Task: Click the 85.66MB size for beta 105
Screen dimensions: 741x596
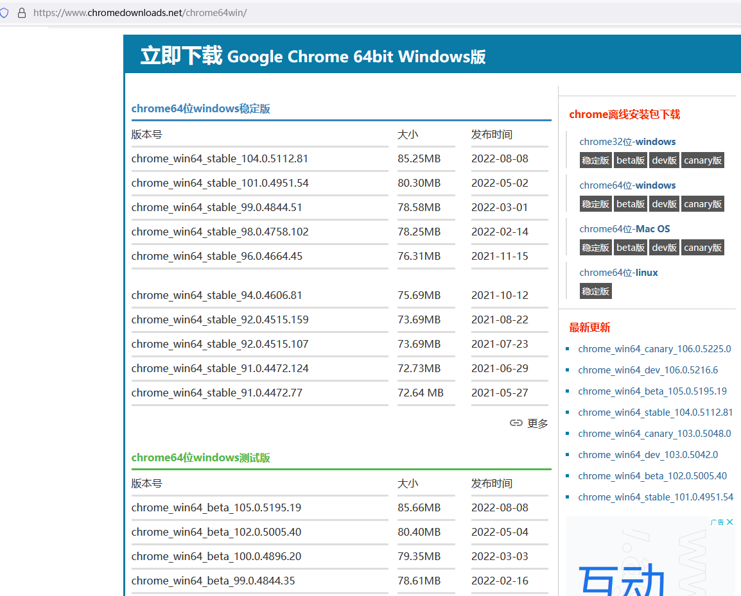Action: pos(419,507)
